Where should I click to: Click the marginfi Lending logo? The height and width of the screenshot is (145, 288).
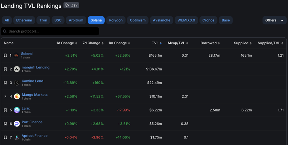pyautogui.click(x=17, y=69)
